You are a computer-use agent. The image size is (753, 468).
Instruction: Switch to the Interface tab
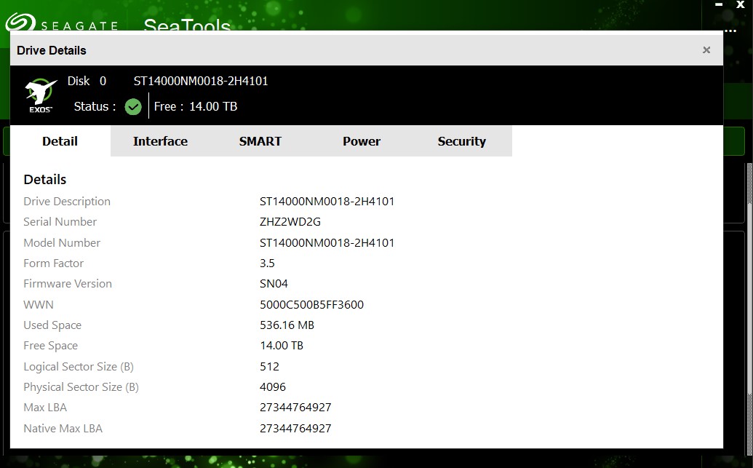(x=160, y=141)
